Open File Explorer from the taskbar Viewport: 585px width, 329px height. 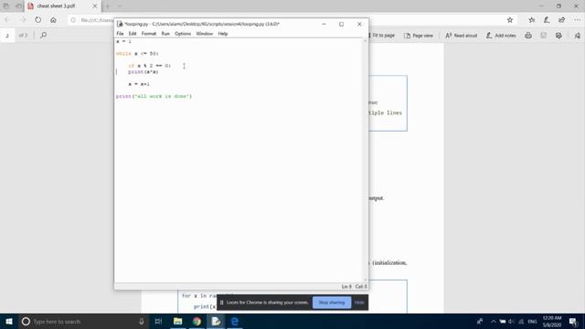tap(178, 321)
